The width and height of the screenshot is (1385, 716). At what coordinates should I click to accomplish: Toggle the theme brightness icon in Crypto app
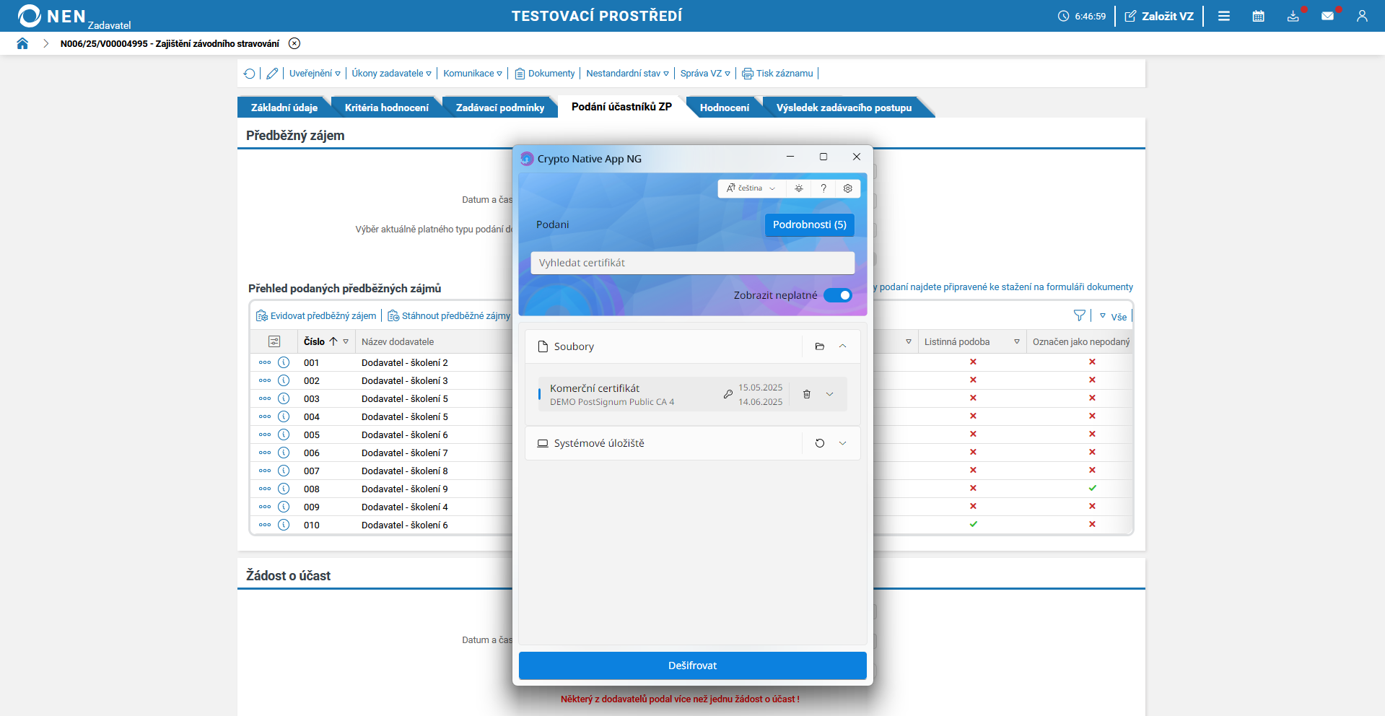[799, 188]
